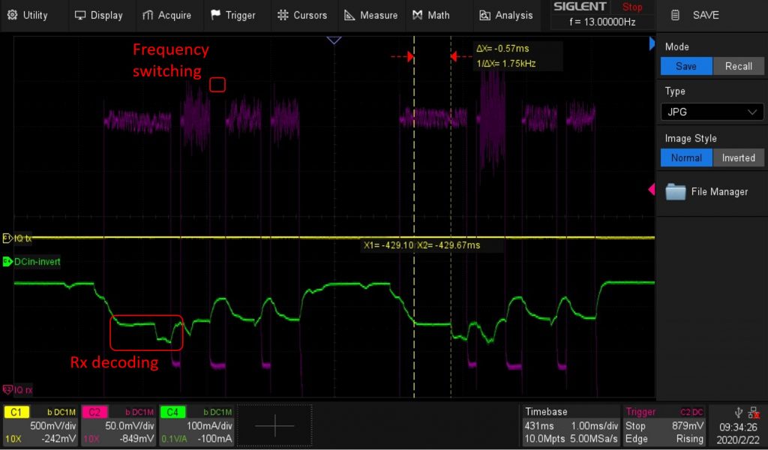Switch Mode to Recall
The height and width of the screenshot is (450, 768).
click(738, 66)
